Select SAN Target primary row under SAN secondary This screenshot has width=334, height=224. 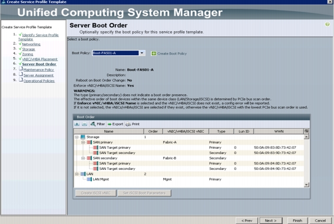pyautogui.click(x=189, y=163)
